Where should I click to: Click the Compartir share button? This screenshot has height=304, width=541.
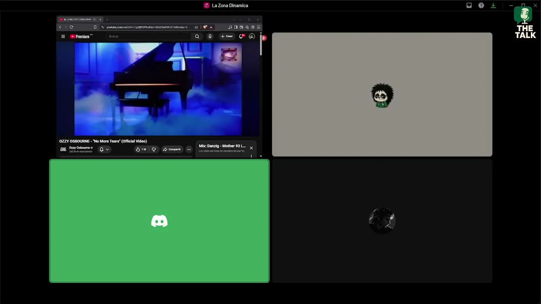point(172,149)
